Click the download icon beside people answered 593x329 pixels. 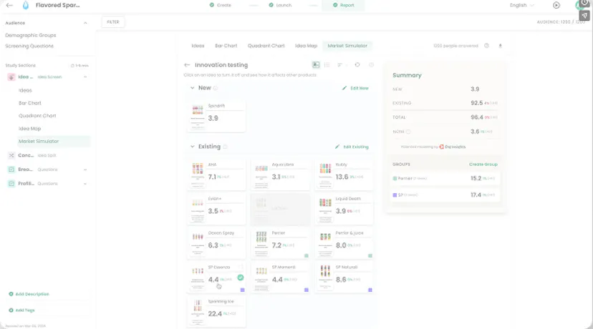tap(500, 46)
